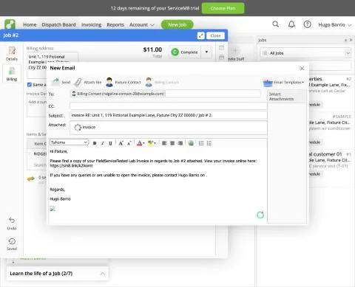
Task: Open the attached Invoice file
Action: 85,127
